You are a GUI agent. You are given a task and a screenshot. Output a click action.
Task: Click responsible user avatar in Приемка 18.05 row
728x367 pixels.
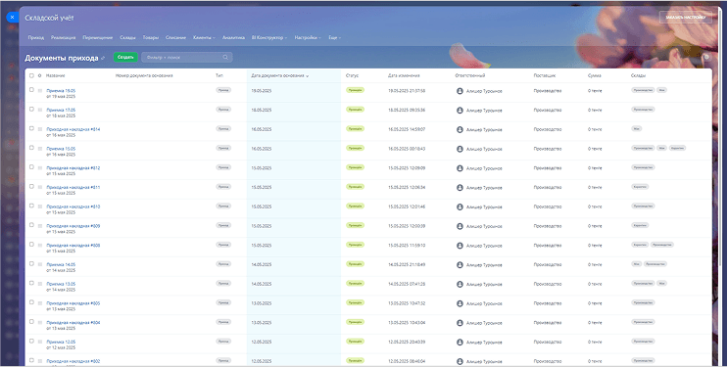click(460, 91)
